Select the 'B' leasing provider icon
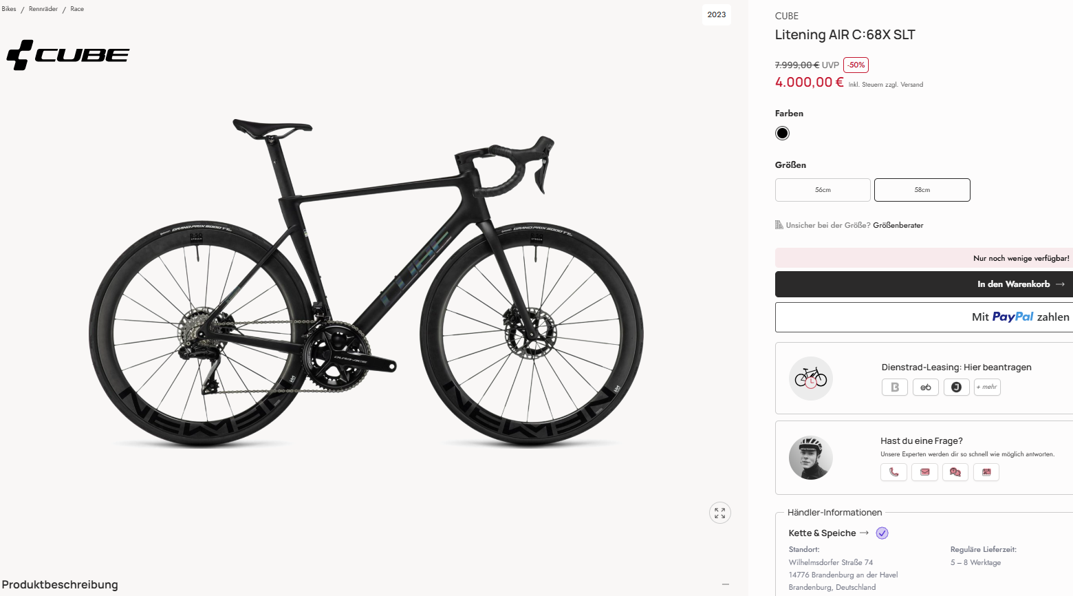Screen dimensions: 1073x596 [895, 387]
